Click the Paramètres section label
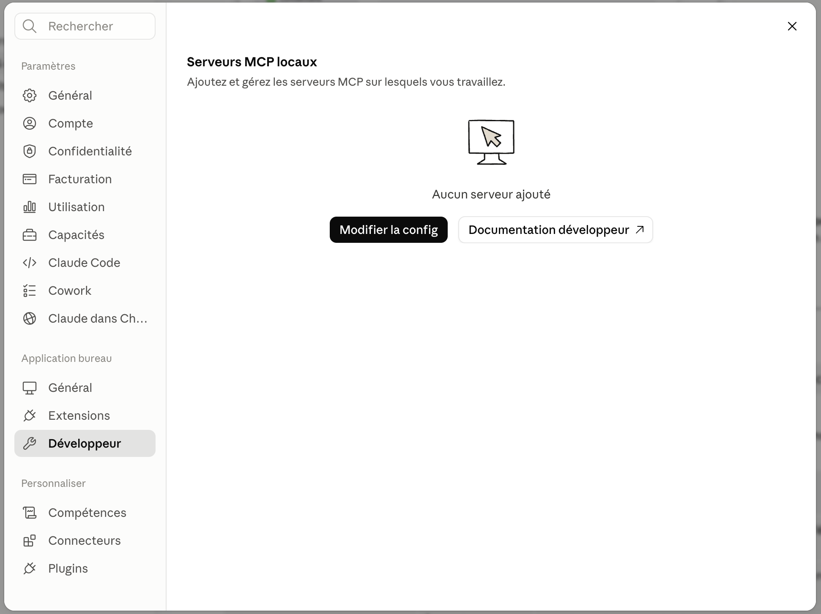The width and height of the screenshot is (821, 614). 48,66
